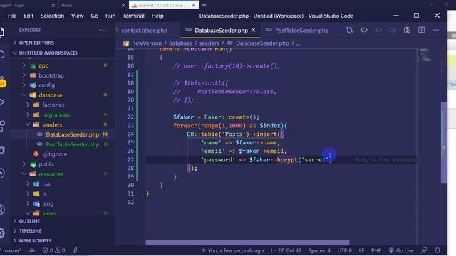The image size is (456, 256).
Task: Switch to PostTableSeeder.php editor tab
Action: click(x=301, y=30)
